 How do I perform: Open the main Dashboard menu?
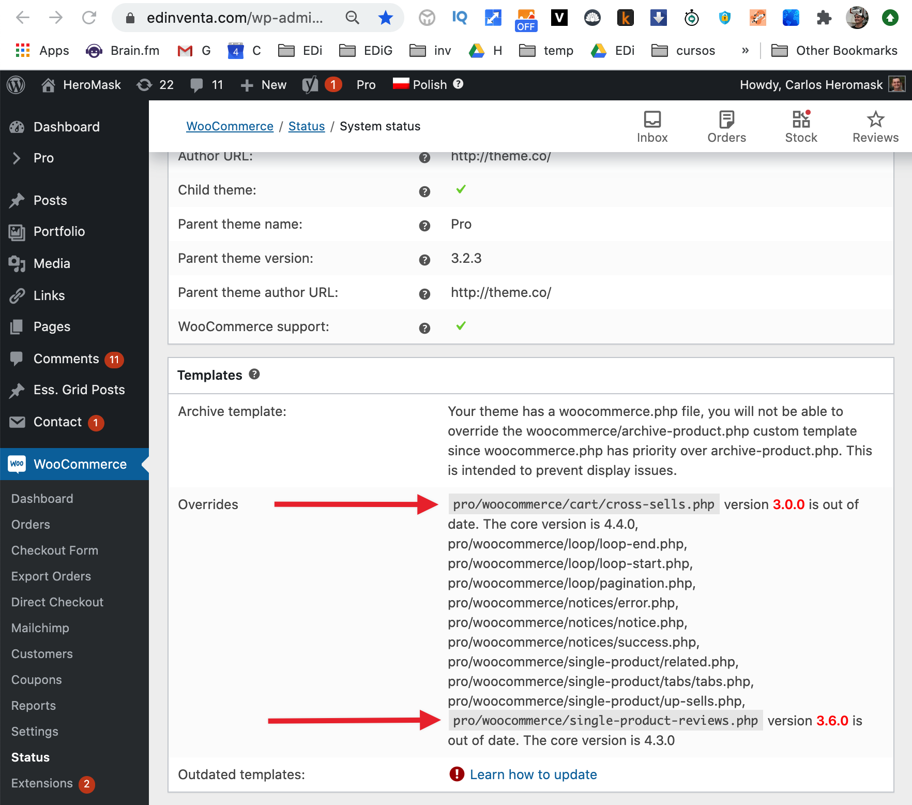(x=74, y=127)
